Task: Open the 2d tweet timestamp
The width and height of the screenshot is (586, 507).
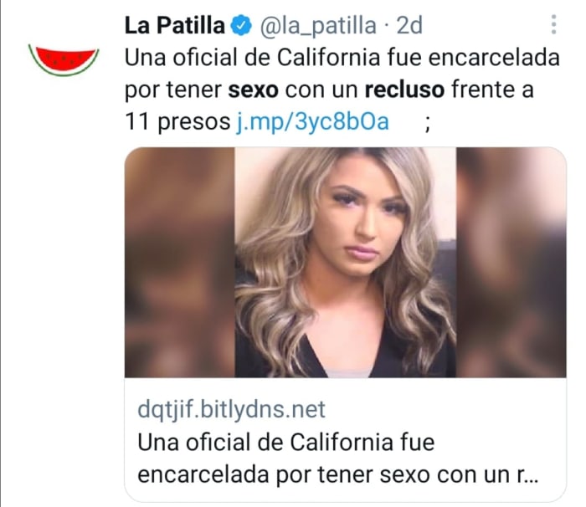Action: pos(409,25)
